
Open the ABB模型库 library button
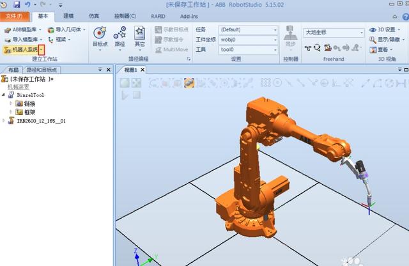(x=23, y=30)
